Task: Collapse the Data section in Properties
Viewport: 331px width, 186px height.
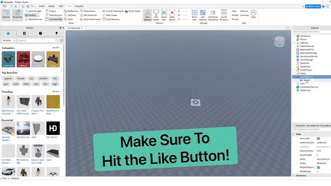Action: [x=294, y=134]
